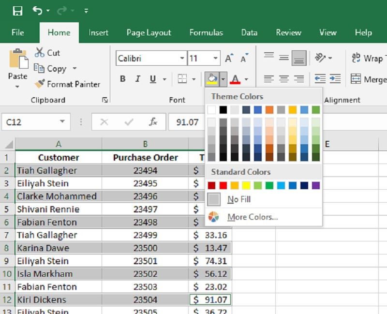Click the Undo arrow icon
This screenshot has width=387, height=314.
(x=37, y=11)
